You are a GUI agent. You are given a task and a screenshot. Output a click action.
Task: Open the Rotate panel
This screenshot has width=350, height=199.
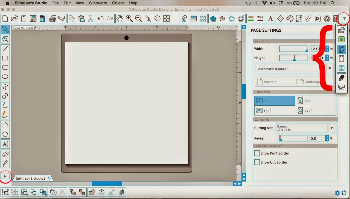(x=290, y=19)
